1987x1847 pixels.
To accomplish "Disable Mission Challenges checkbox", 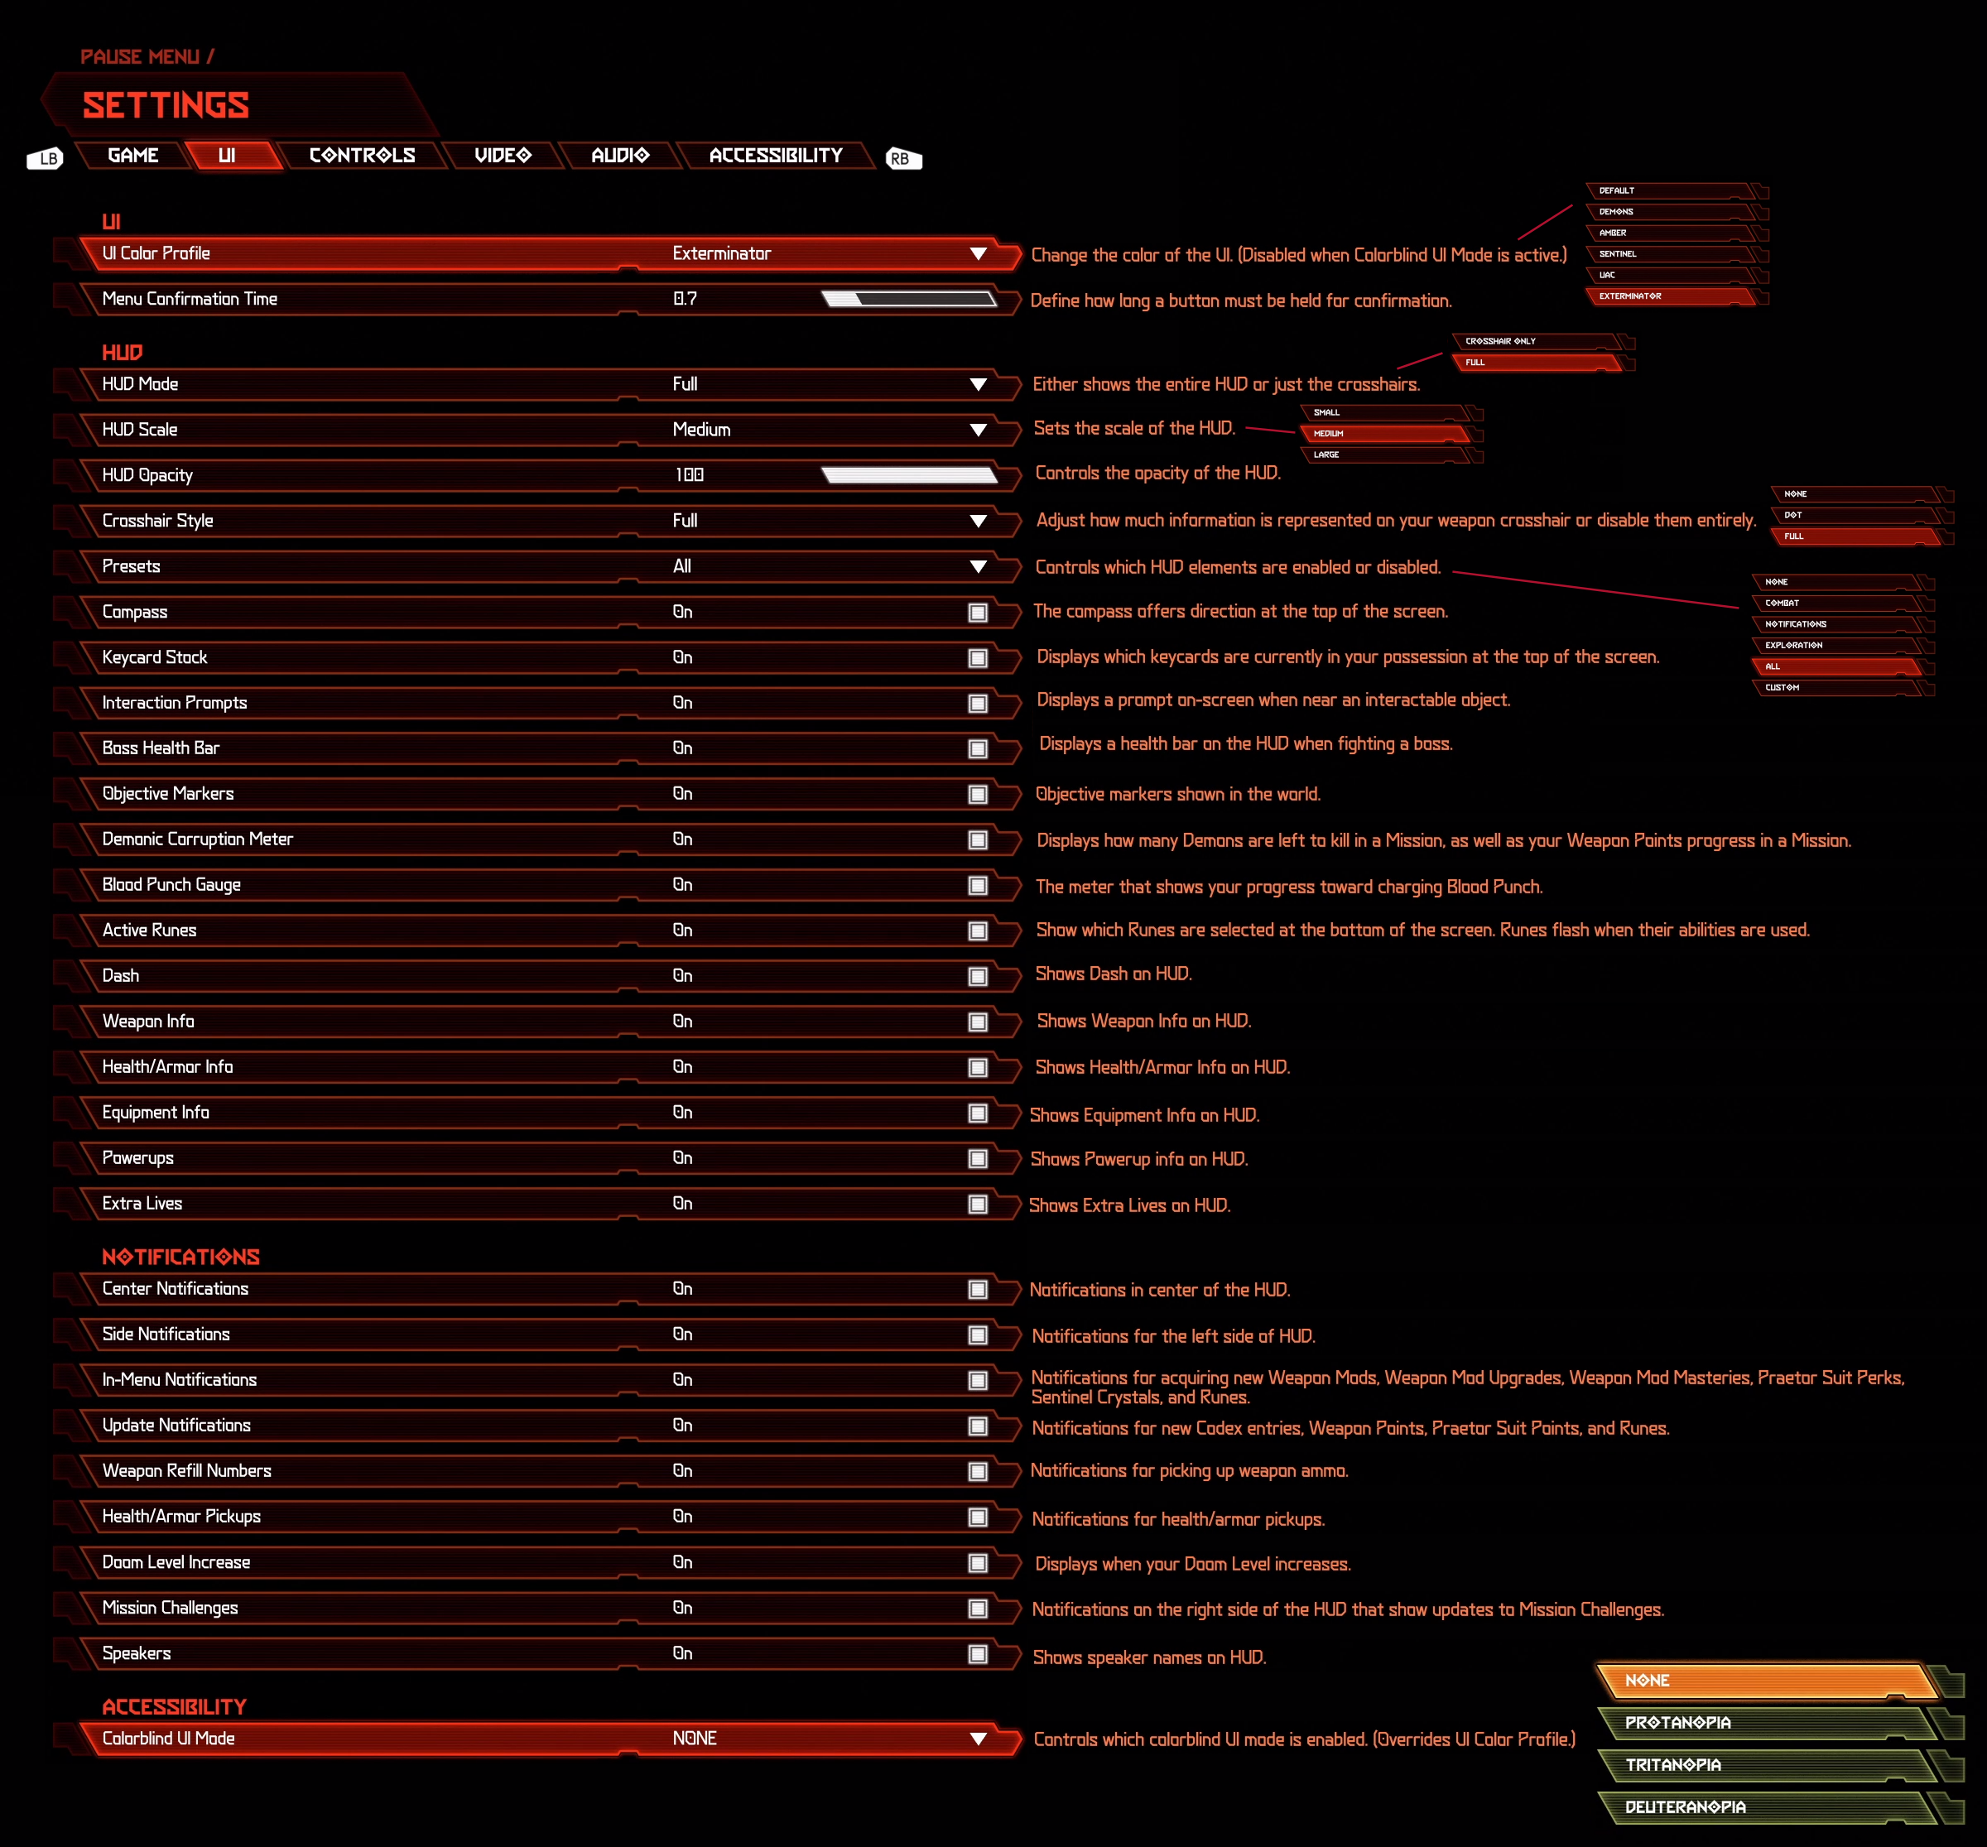I will 978,1608.
